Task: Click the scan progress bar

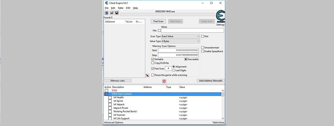Action: point(168,14)
